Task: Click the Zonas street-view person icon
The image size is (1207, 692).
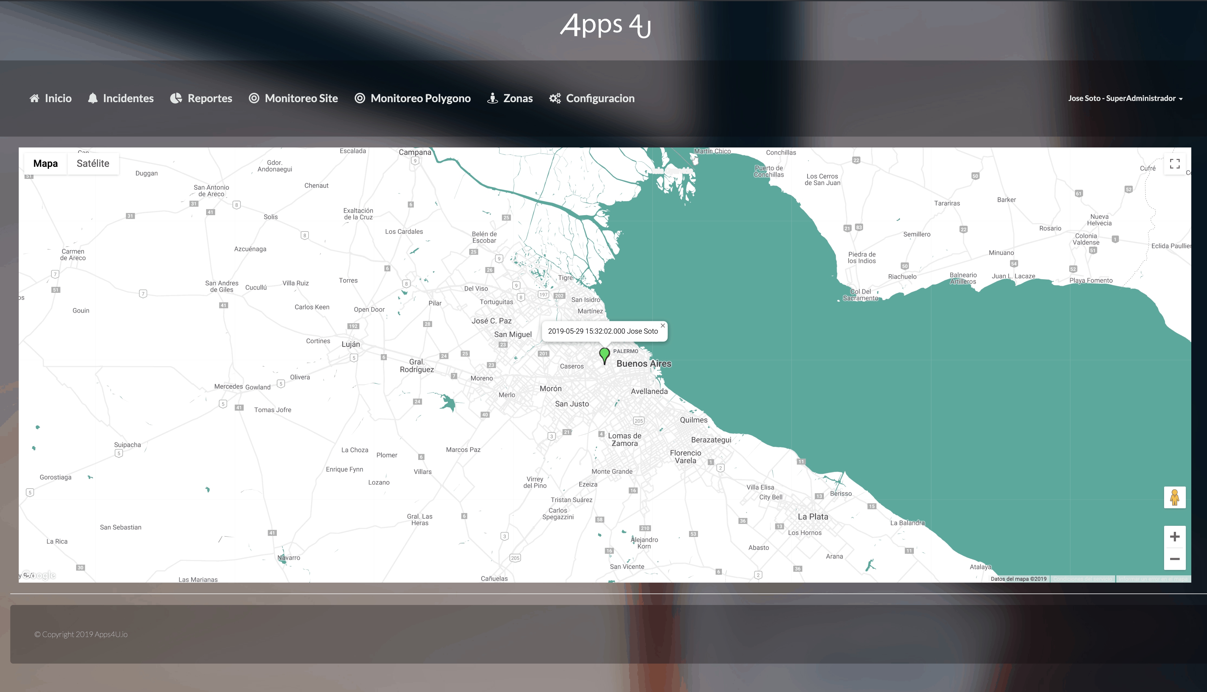Action: [x=492, y=99]
